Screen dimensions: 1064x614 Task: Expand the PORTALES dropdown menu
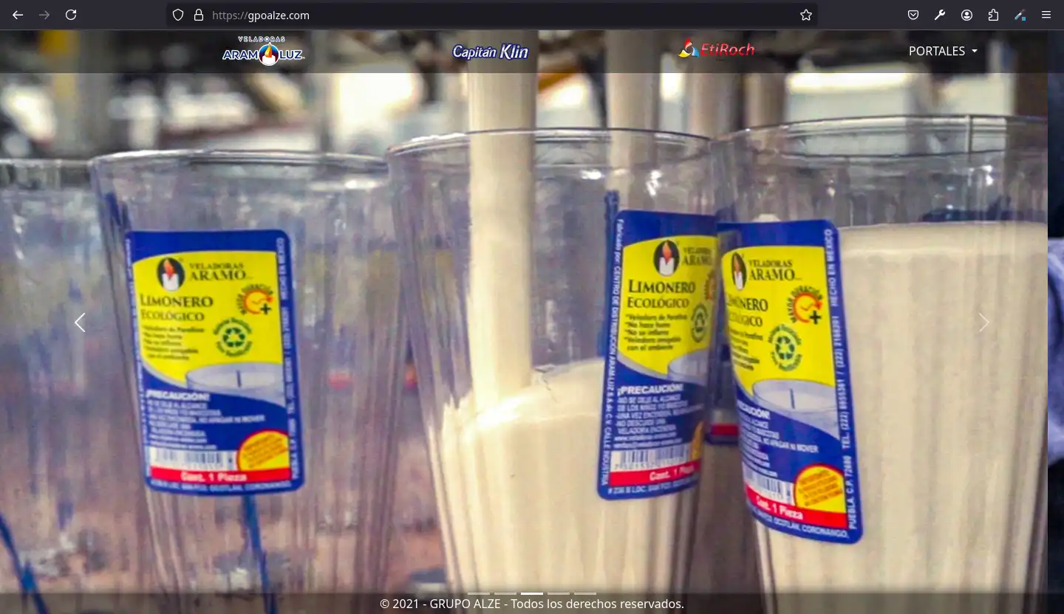point(943,51)
